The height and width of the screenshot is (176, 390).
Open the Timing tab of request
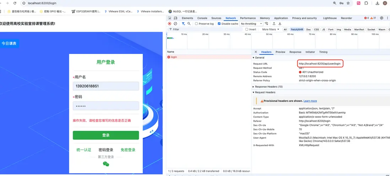click(323, 52)
